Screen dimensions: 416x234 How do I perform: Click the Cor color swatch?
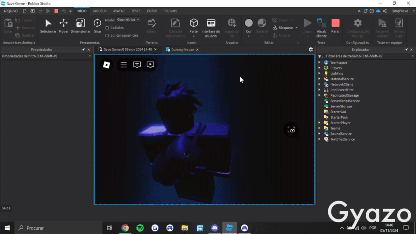click(x=249, y=24)
